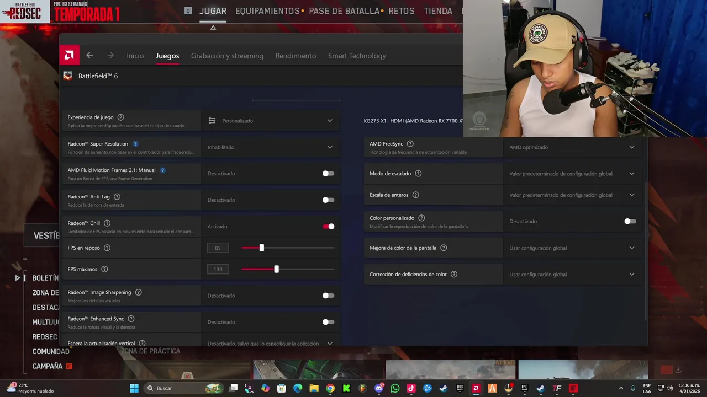Click the Windows Start button

pos(134,388)
